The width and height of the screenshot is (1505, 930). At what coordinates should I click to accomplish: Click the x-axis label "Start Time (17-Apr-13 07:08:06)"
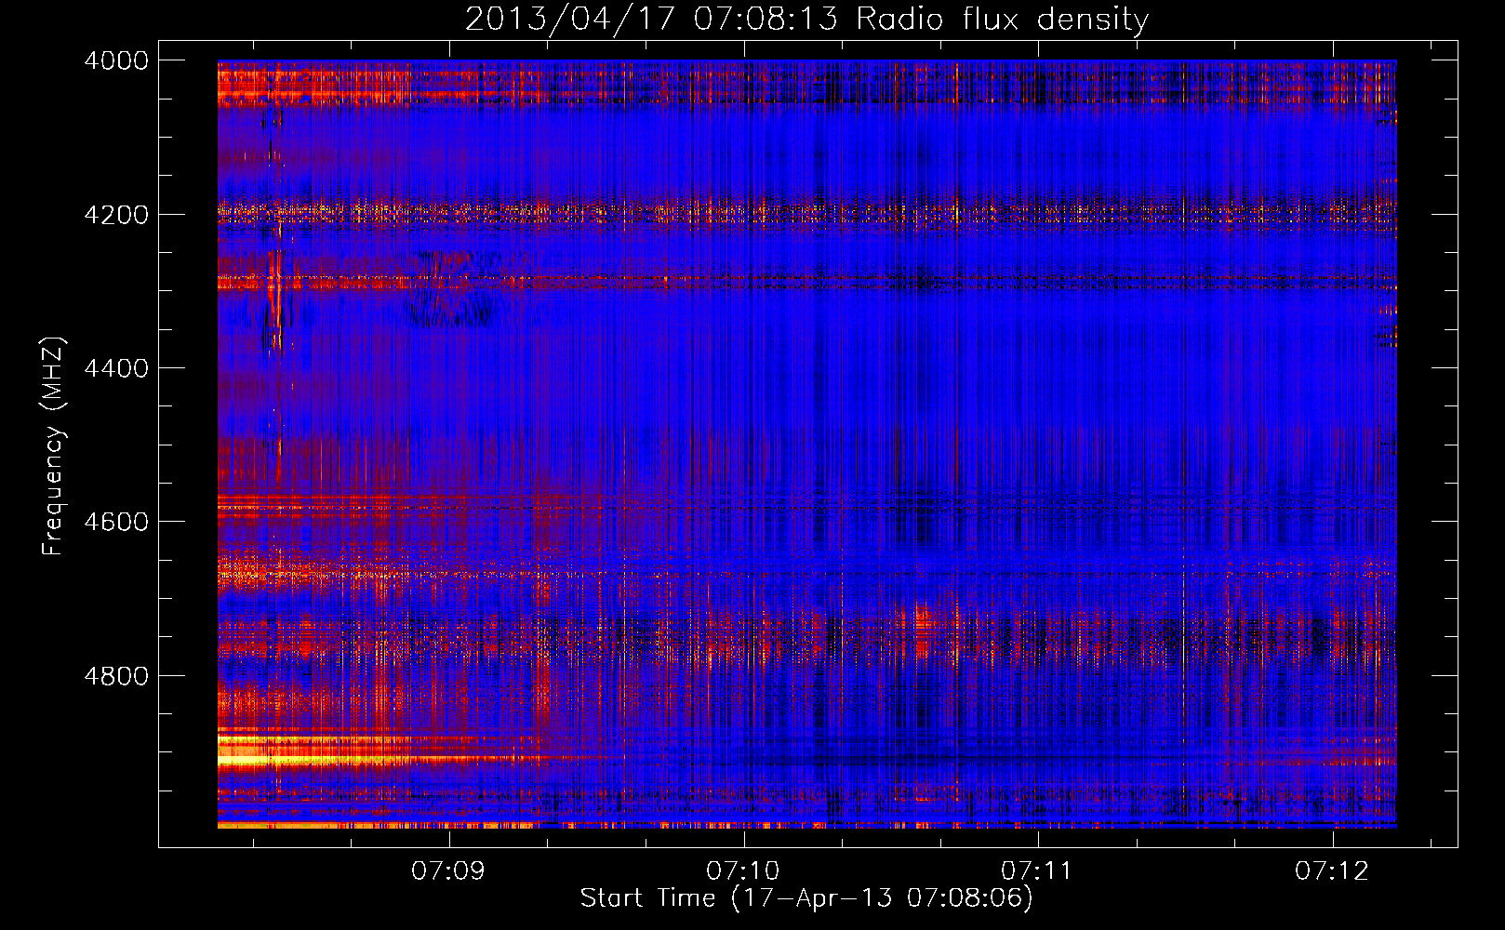click(806, 897)
